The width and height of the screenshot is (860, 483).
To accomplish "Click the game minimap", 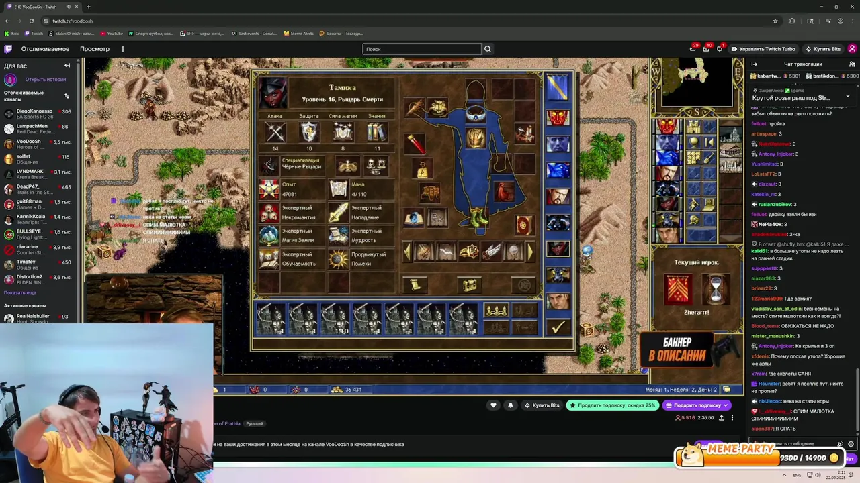I will coord(697,82).
